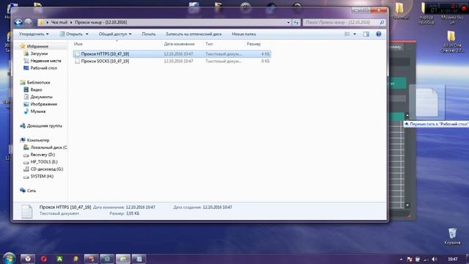Click Чек mail breadcrumb in address bar
Image resolution: width=469 pixels, height=264 pixels.
(x=59, y=23)
